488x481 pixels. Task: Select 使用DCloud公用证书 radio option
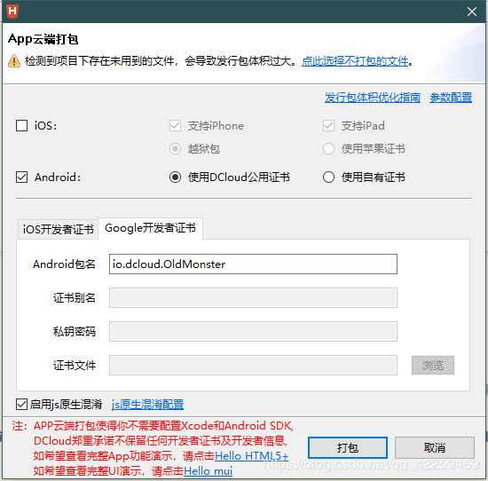(175, 177)
